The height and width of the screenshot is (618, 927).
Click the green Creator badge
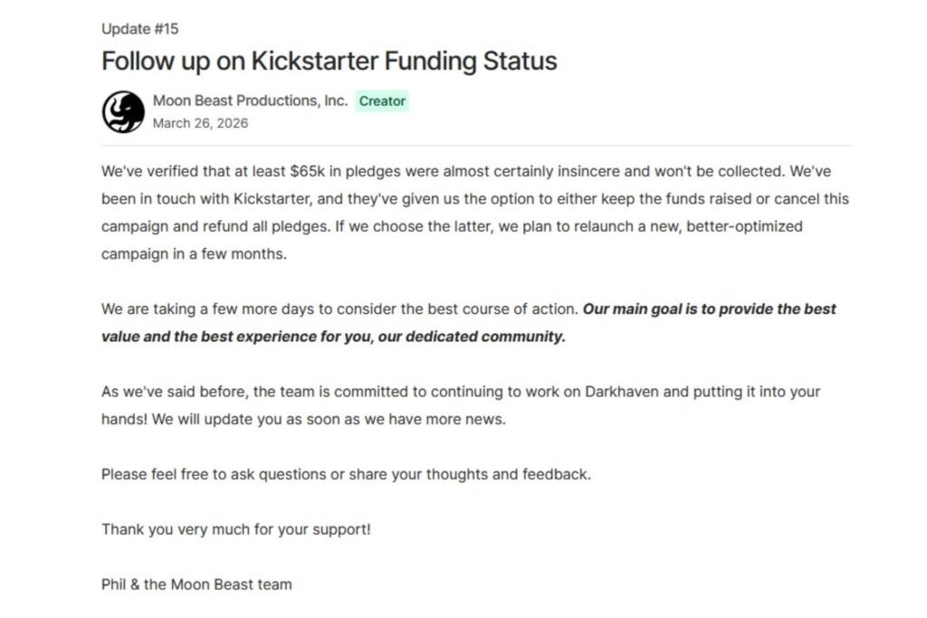click(382, 101)
